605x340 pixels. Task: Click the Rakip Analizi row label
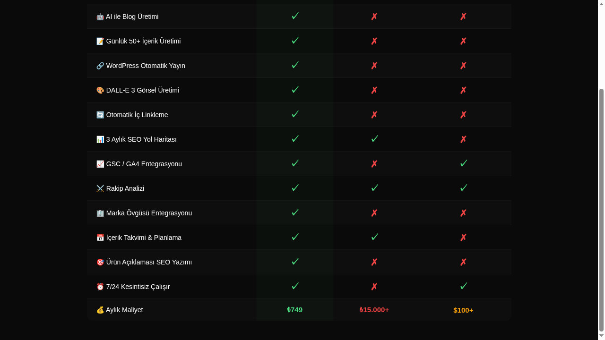pyautogui.click(x=125, y=188)
